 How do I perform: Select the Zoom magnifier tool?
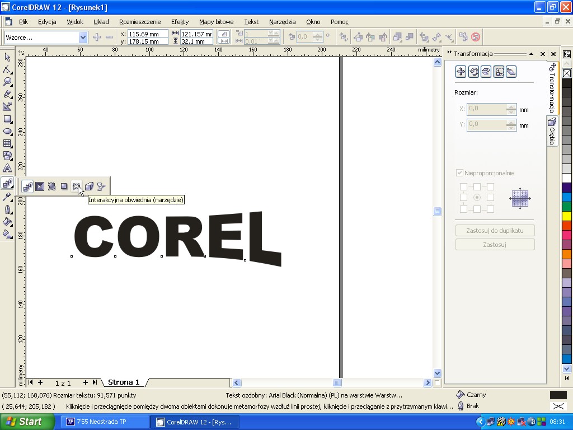pos(7,82)
